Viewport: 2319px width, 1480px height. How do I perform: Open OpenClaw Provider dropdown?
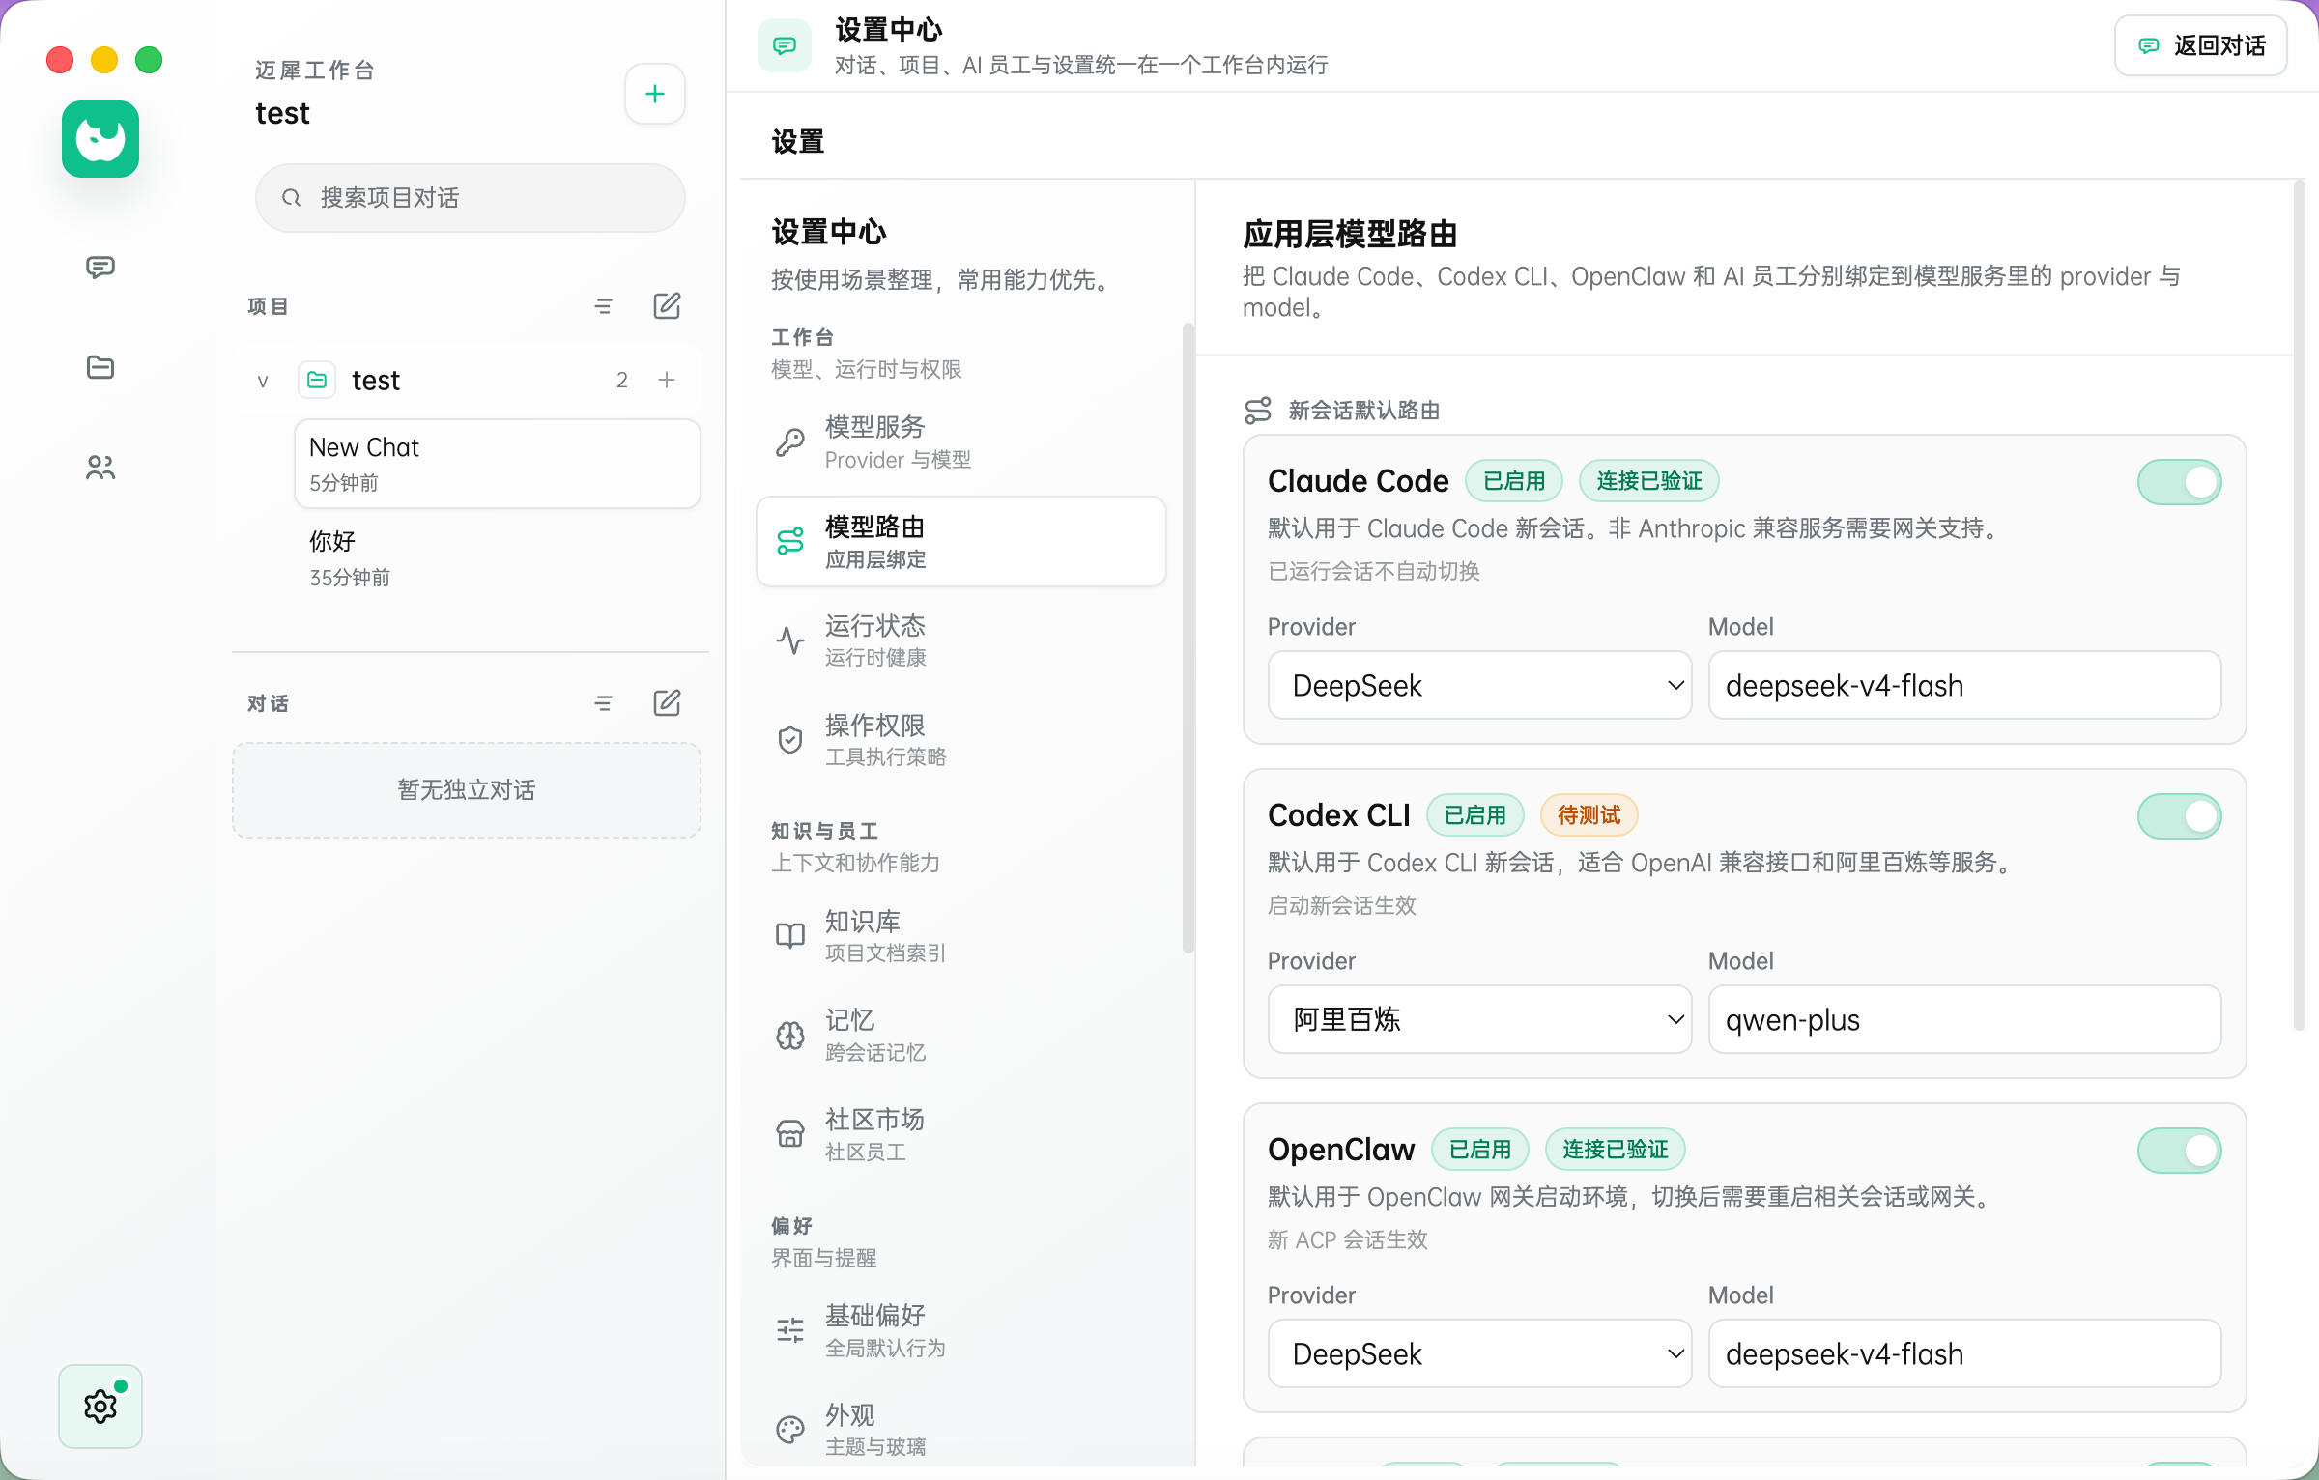click(1479, 1353)
